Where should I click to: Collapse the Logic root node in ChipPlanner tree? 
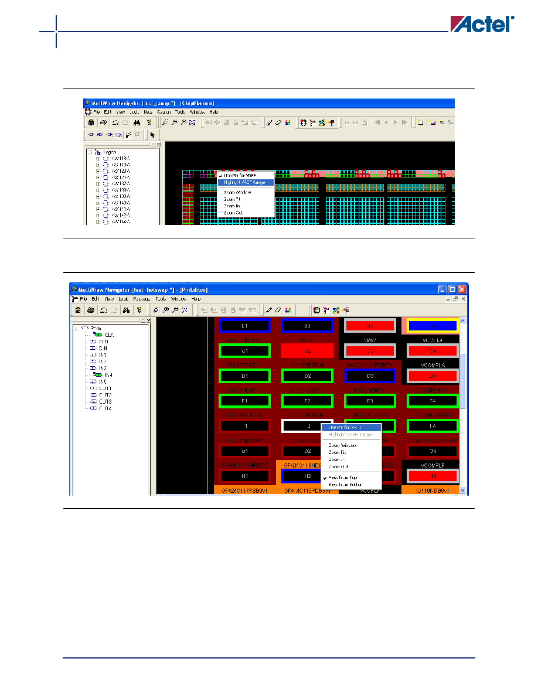pos(90,152)
